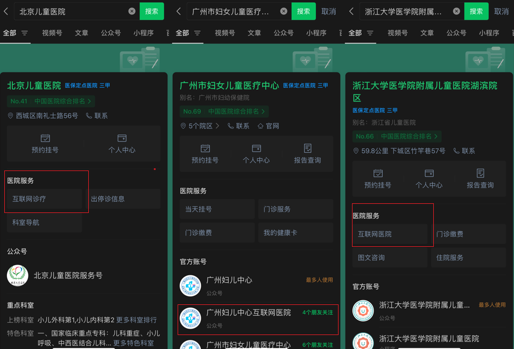Screen dimensions: 514x349
Task: Open 个人中心 for 北京儿童医院
Action: 122,144
